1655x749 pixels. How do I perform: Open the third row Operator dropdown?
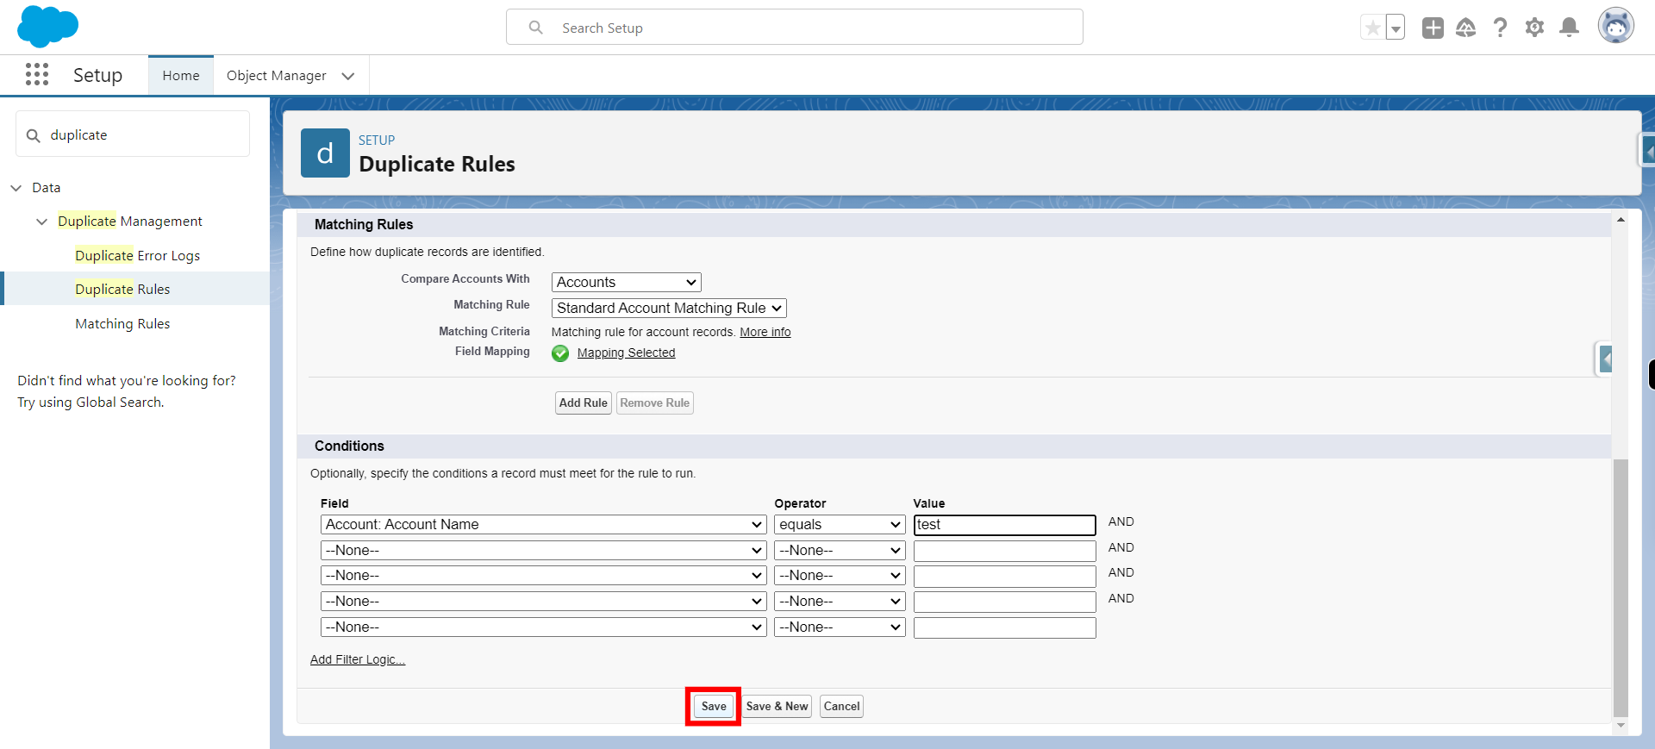pyautogui.click(x=840, y=575)
